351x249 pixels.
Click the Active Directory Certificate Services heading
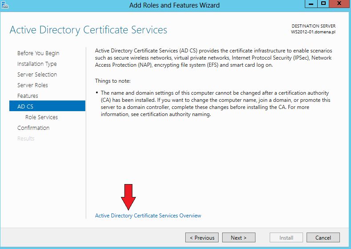88,30
